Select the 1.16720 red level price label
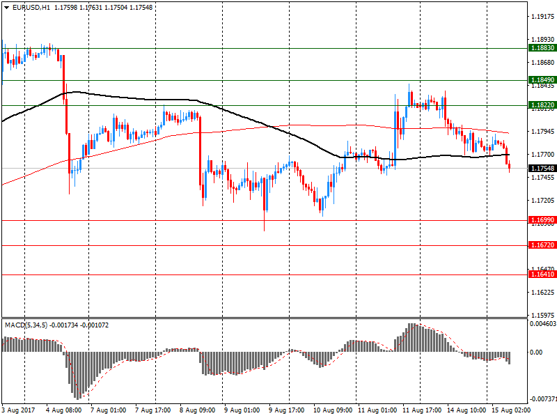Screen dimensions: 557x418 pos(542,245)
